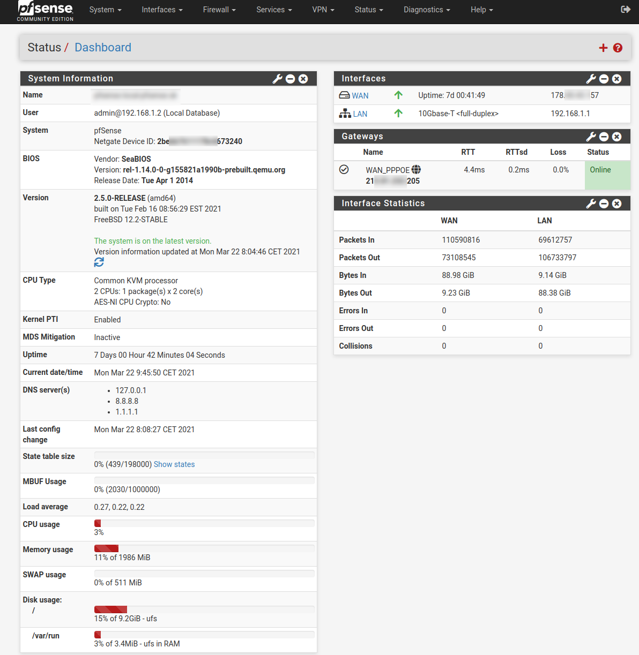This screenshot has height=655, width=639.
Task: Expand the Firewall dropdown menu
Action: [x=219, y=10]
